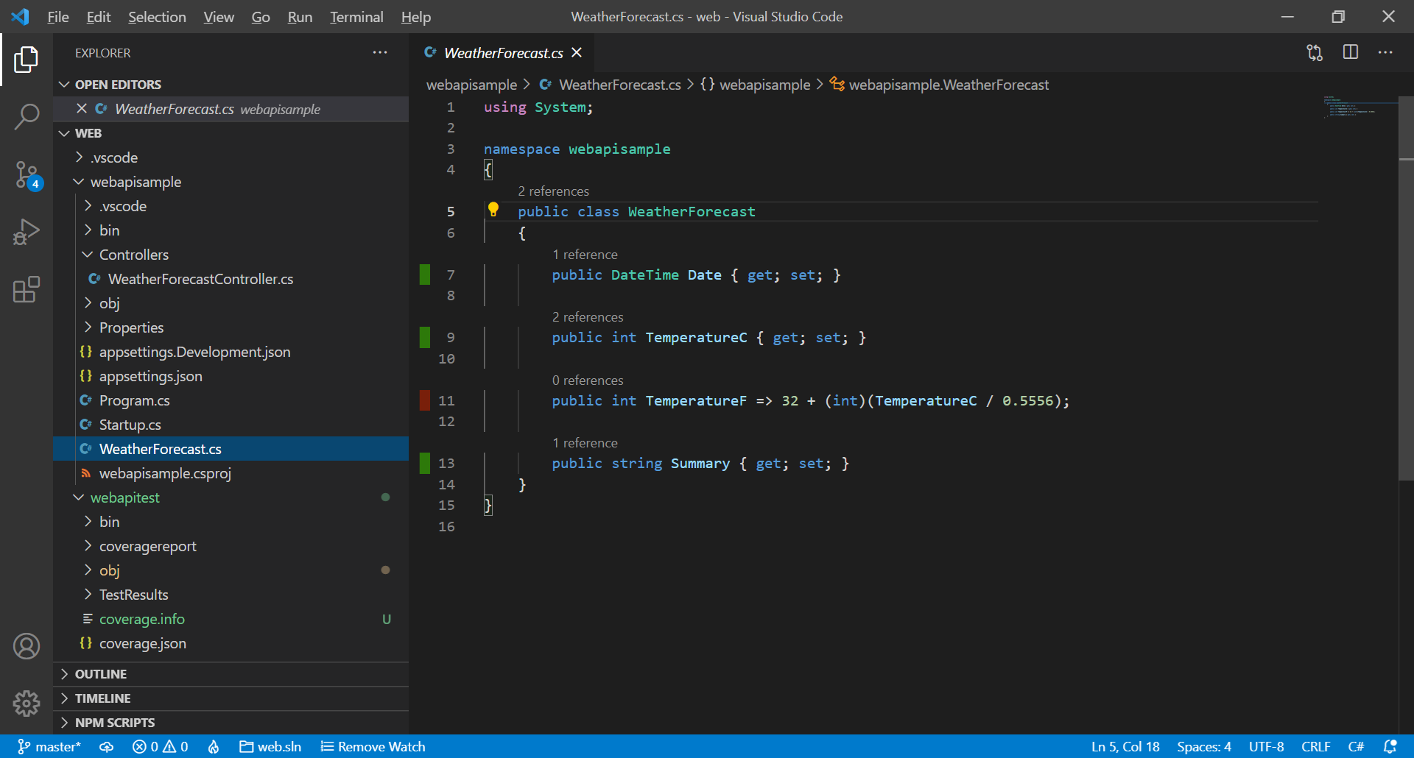Open the untracked coverage.info file
Viewport: 1414px width, 758px height.
tap(231, 618)
